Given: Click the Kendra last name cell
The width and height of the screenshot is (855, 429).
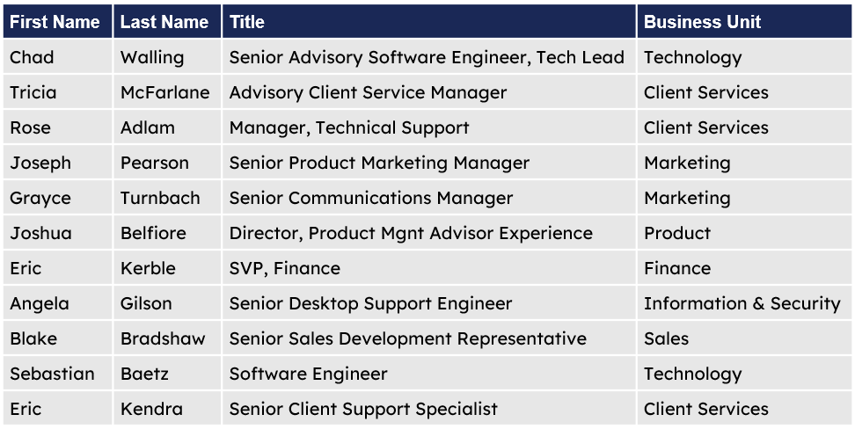Looking at the screenshot, I should coord(167,408).
